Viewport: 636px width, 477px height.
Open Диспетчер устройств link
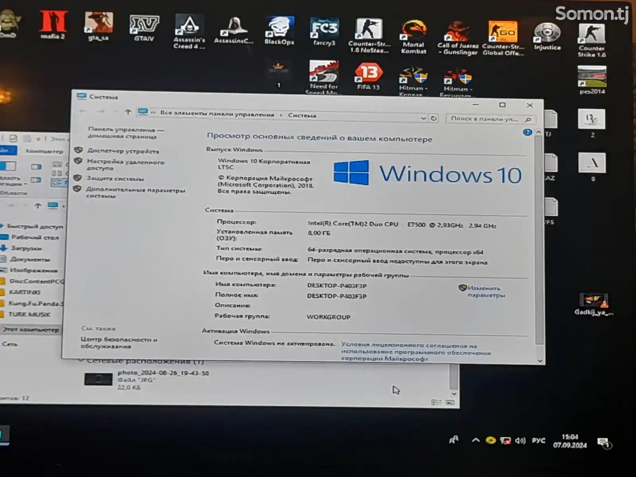tap(123, 151)
